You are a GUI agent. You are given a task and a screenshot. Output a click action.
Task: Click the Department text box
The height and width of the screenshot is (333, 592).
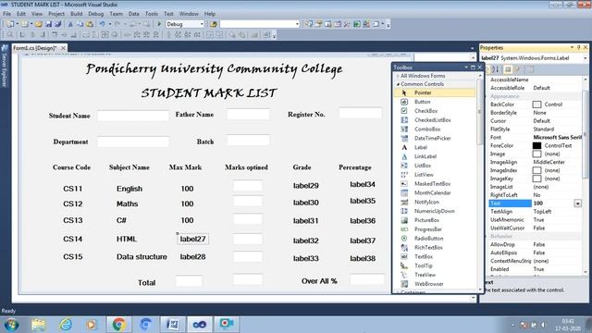pos(133,142)
